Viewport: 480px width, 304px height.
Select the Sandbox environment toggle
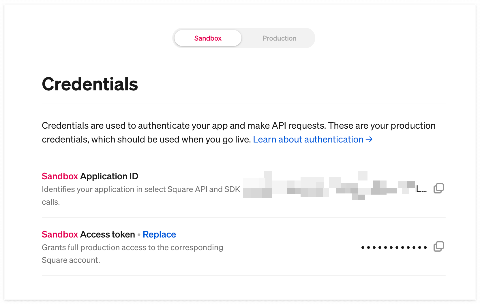tap(208, 38)
